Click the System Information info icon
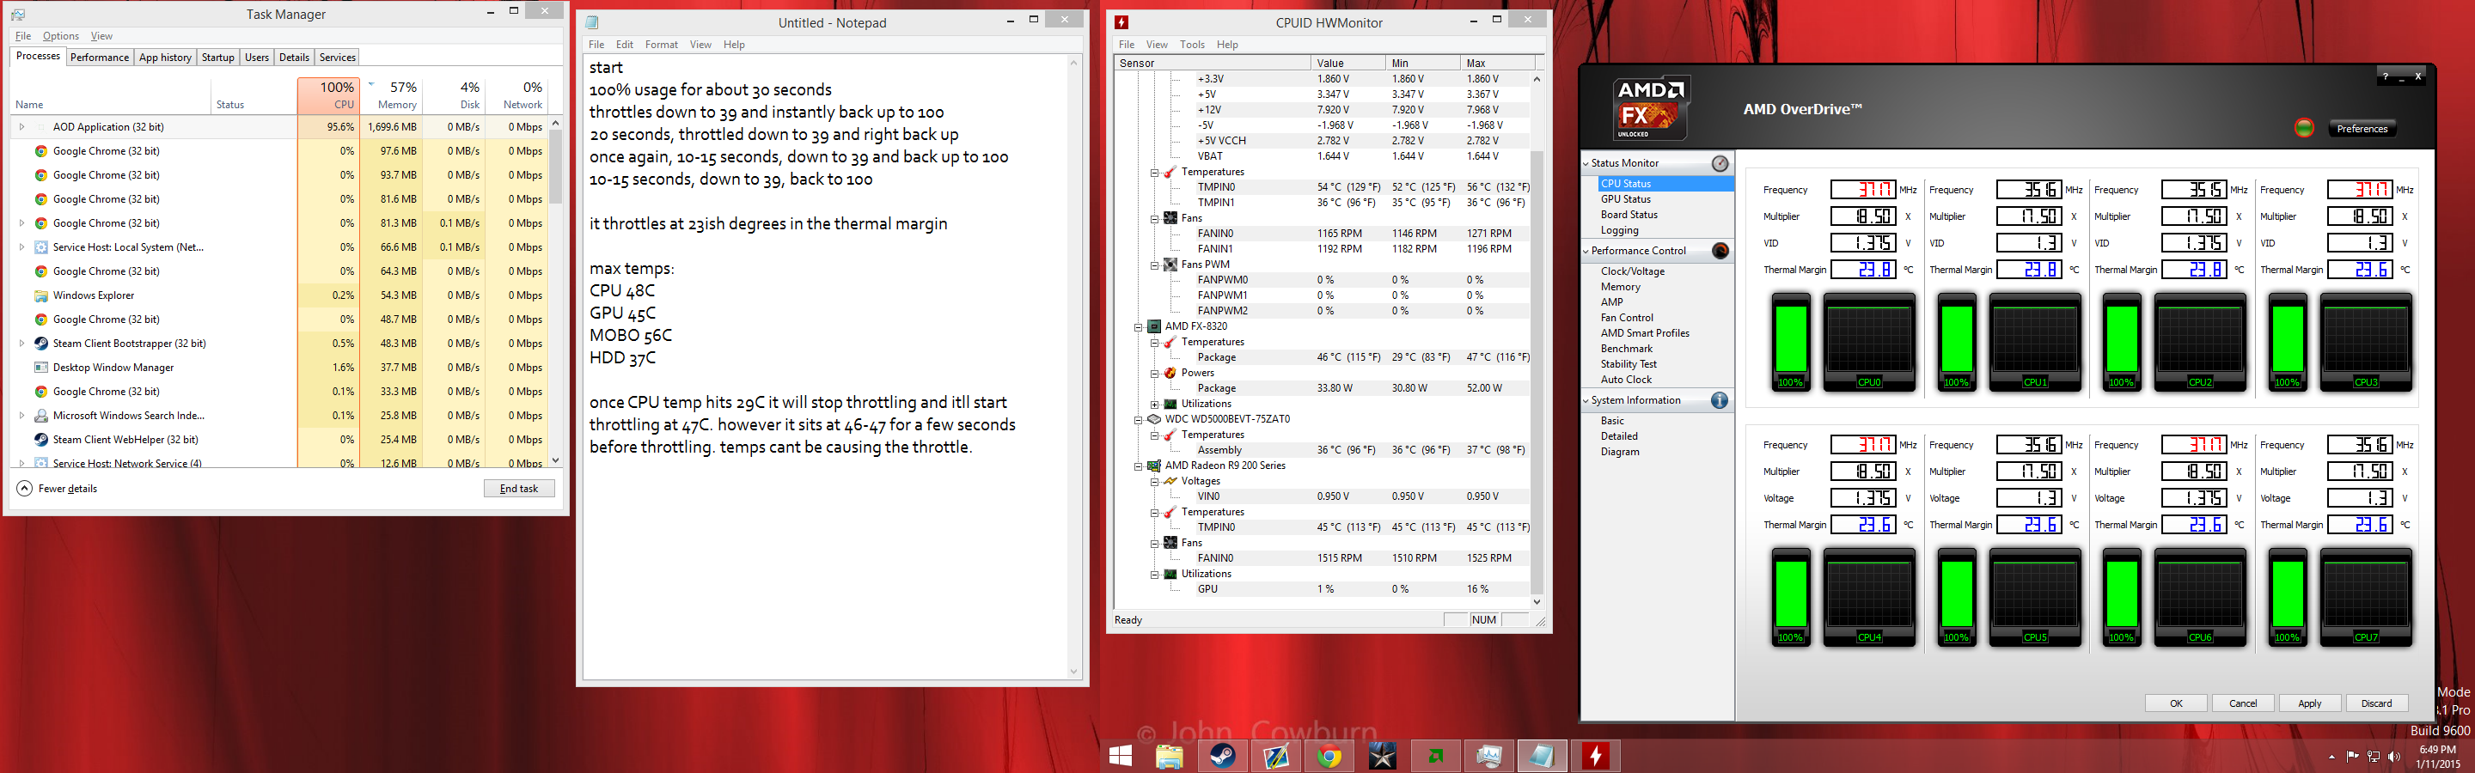The width and height of the screenshot is (2475, 773). point(1720,400)
